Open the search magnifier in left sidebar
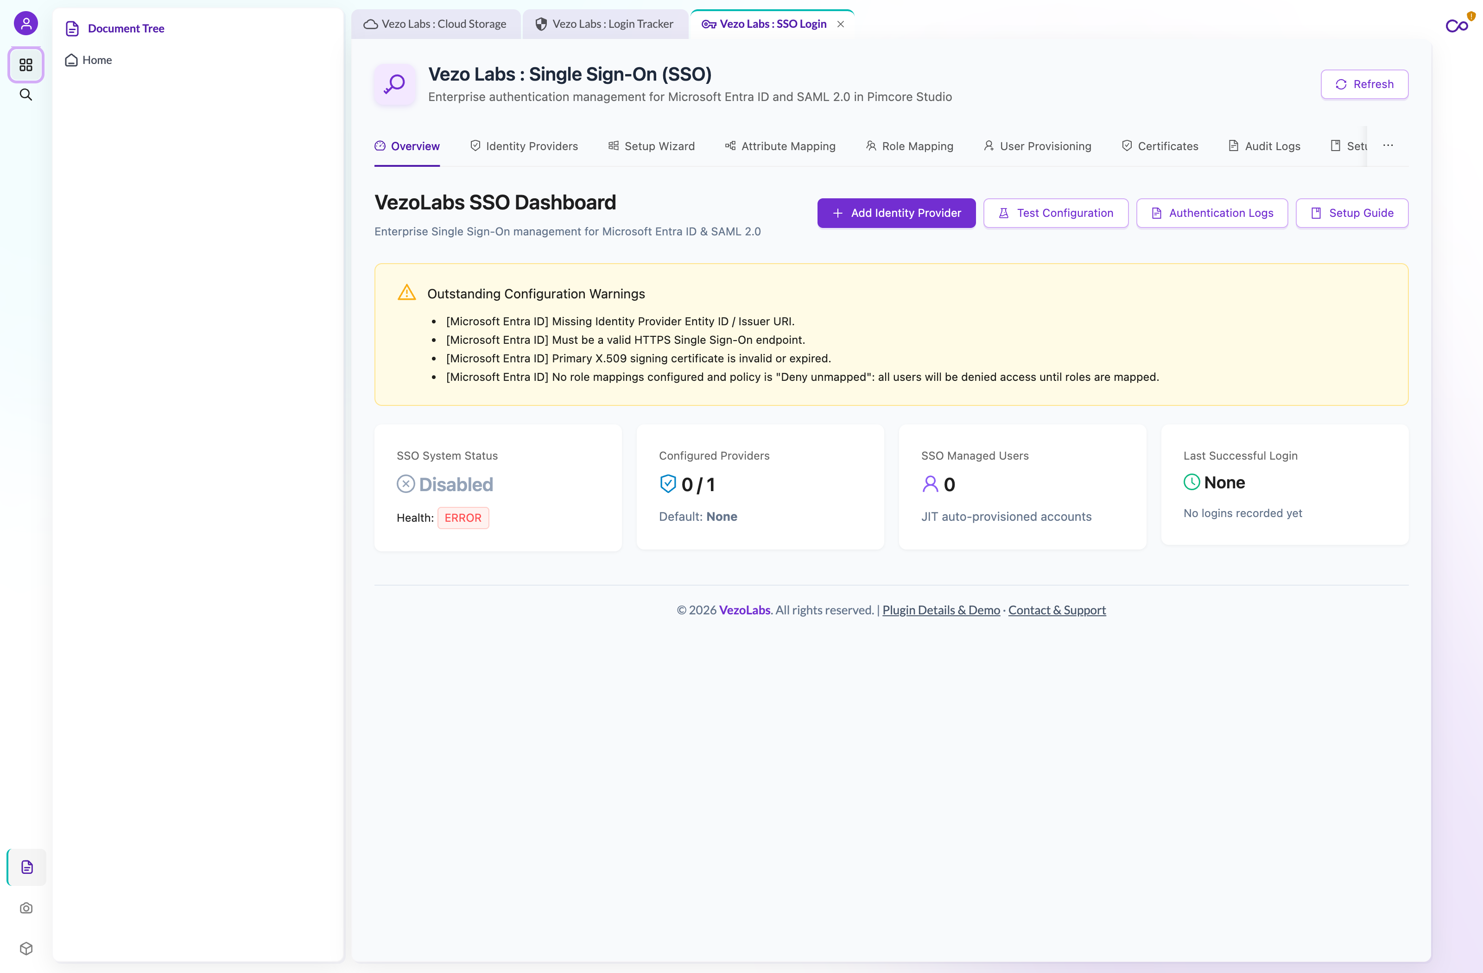The height and width of the screenshot is (973, 1483). 25,95
